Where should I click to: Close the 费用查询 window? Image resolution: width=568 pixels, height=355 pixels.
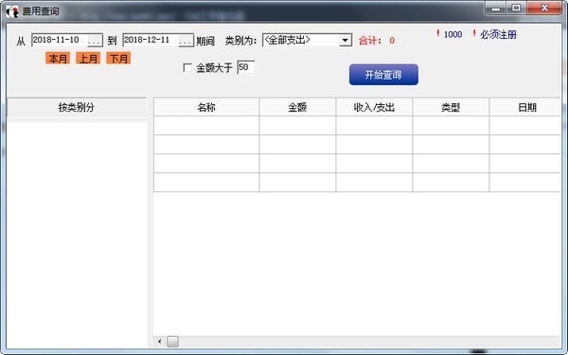(544, 9)
